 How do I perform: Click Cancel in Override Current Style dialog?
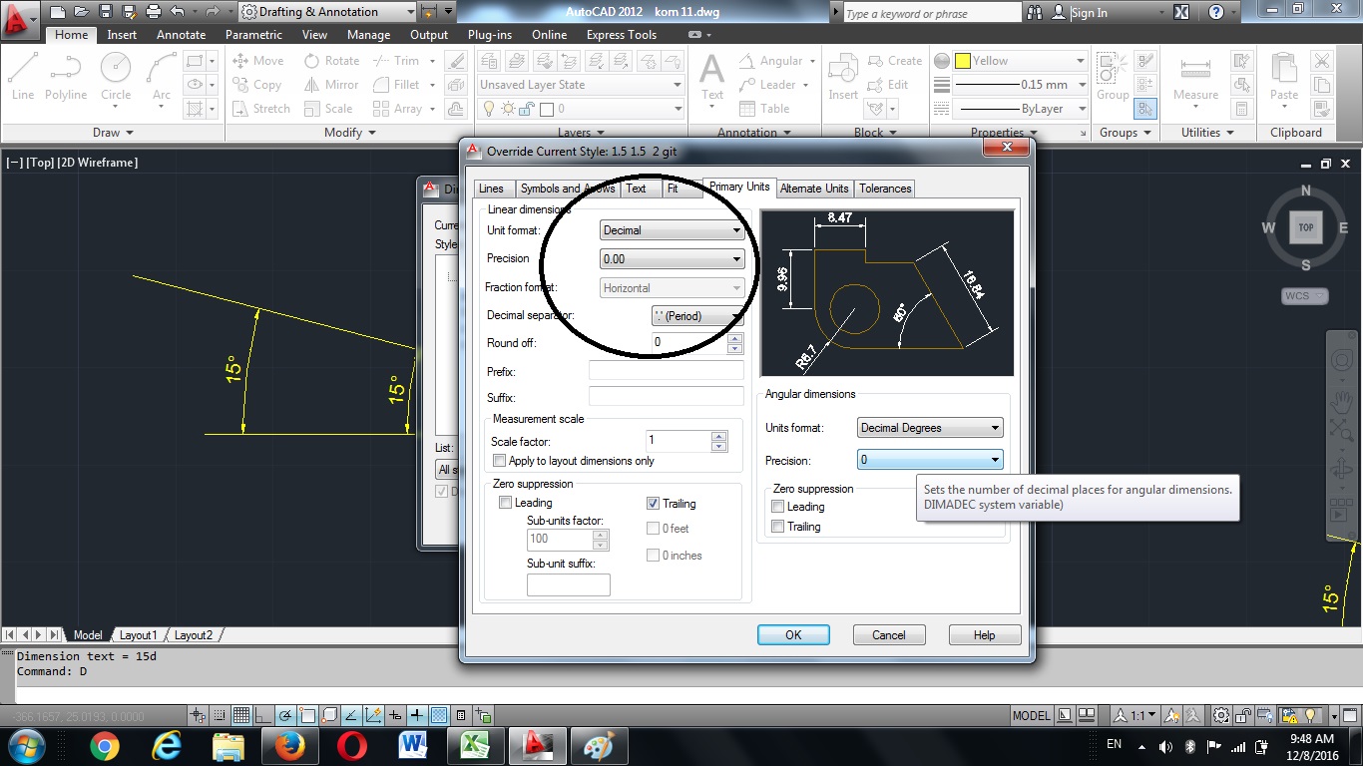coord(889,635)
